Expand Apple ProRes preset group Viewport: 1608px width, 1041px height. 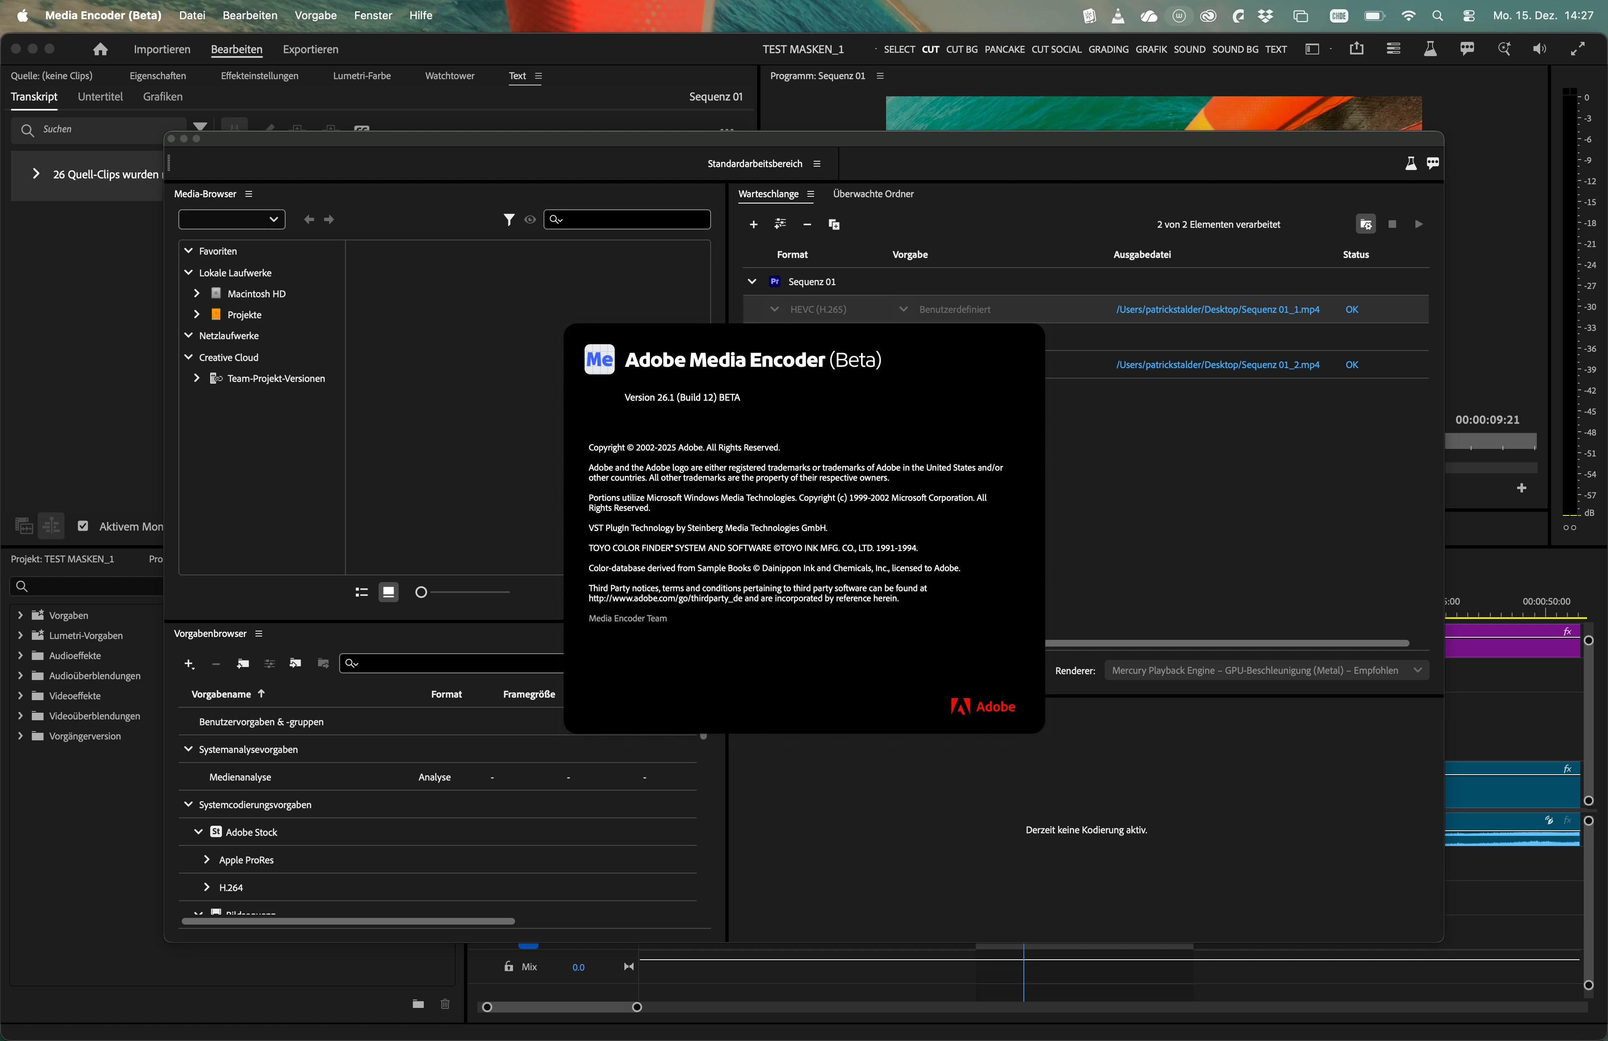pyautogui.click(x=207, y=859)
